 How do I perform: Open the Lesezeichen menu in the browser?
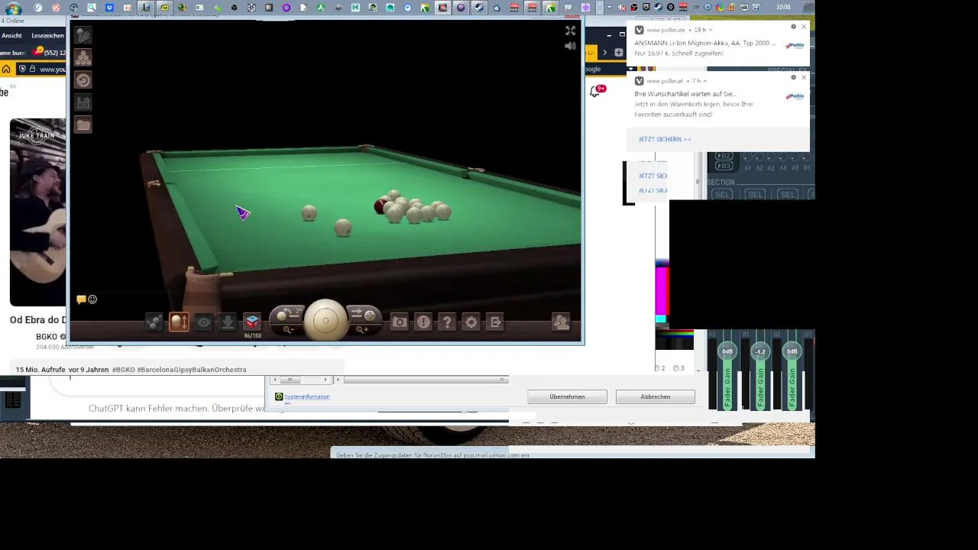47,36
